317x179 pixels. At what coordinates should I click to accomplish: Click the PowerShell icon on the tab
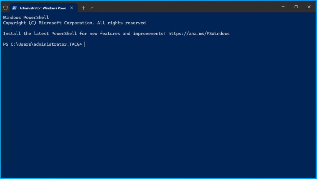14,8
